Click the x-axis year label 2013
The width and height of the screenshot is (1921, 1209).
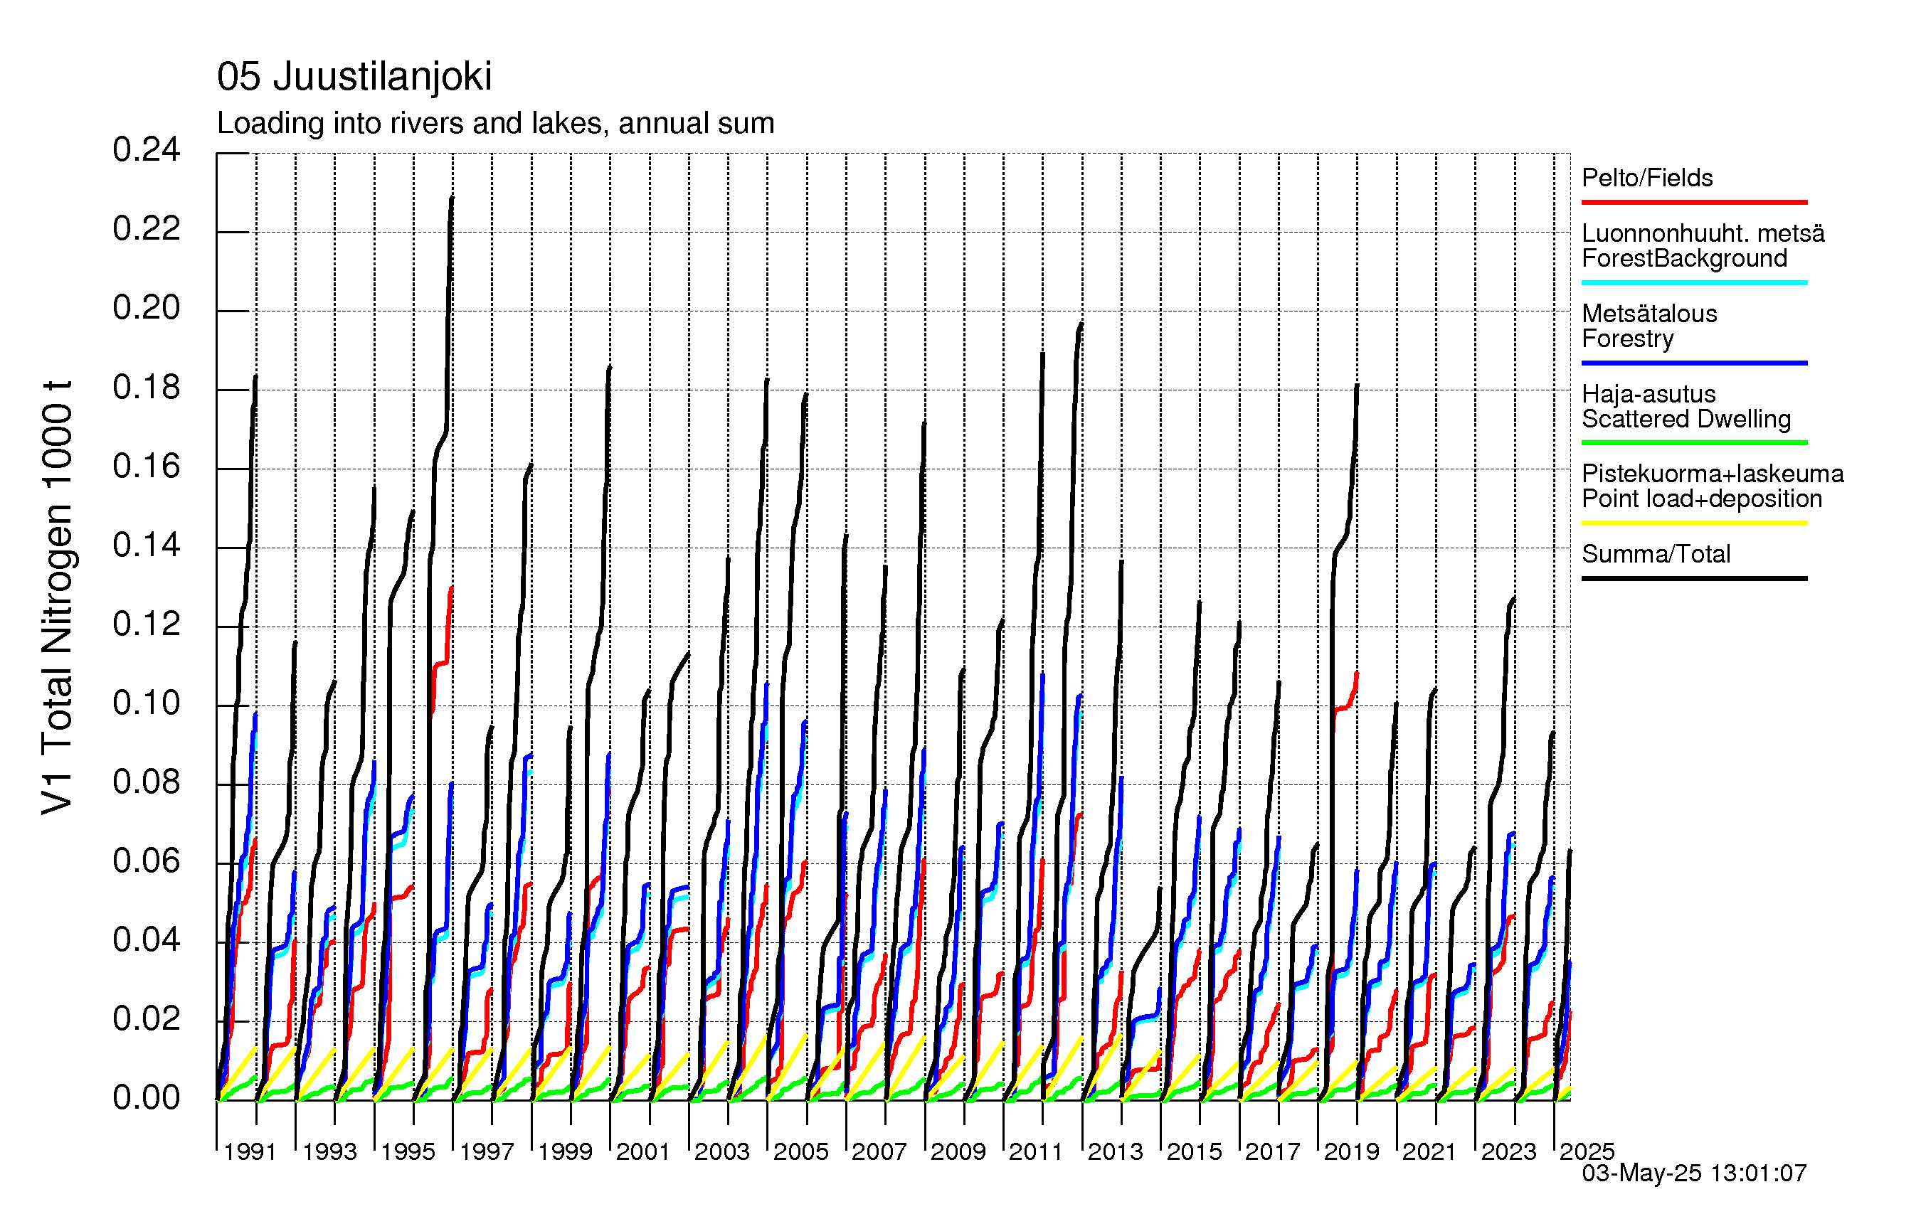pos(1116,1152)
